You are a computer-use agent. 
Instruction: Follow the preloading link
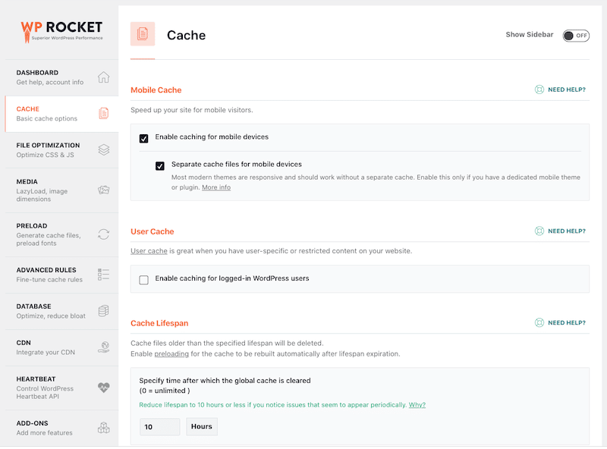171,354
